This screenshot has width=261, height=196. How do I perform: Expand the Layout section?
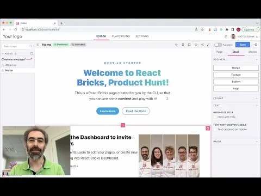tap(236, 99)
